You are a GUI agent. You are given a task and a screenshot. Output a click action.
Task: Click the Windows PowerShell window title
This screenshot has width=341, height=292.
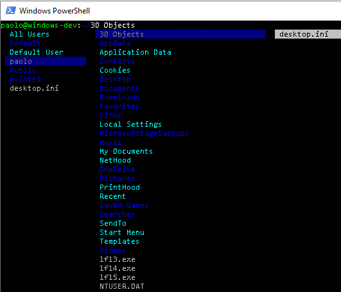tap(55, 11)
